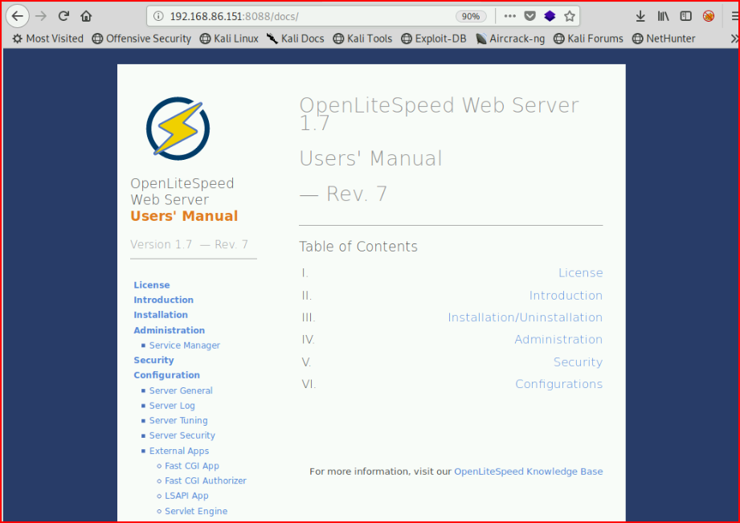This screenshot has width=740, height=523.
Task: Click the orange "Users' Manual" sidebar title
Action: (x=184, y=216)
